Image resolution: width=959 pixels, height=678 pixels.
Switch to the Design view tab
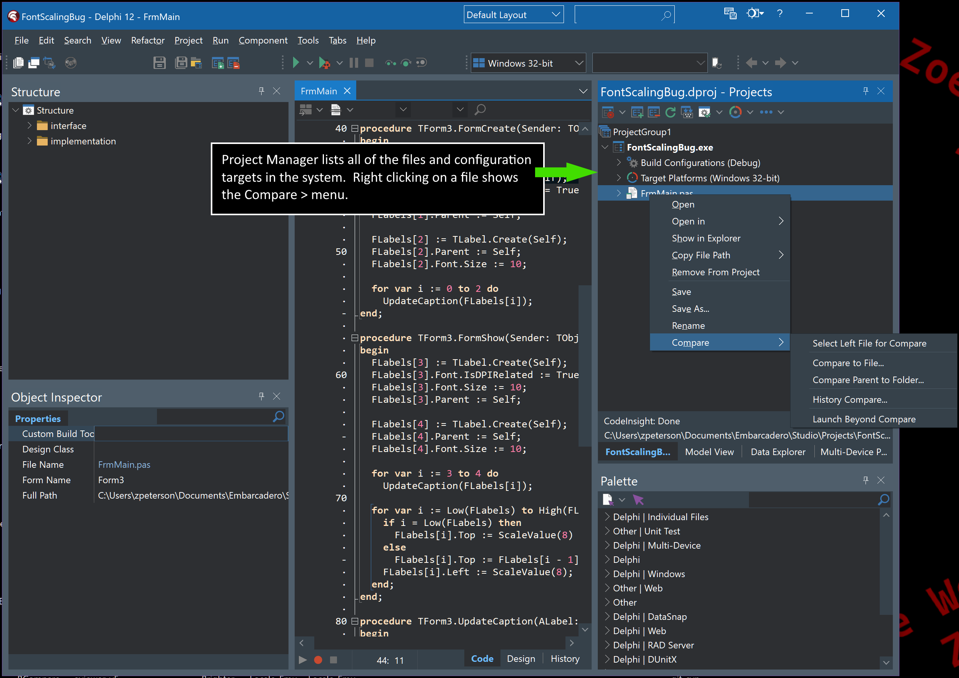click(x=520, y=659)
